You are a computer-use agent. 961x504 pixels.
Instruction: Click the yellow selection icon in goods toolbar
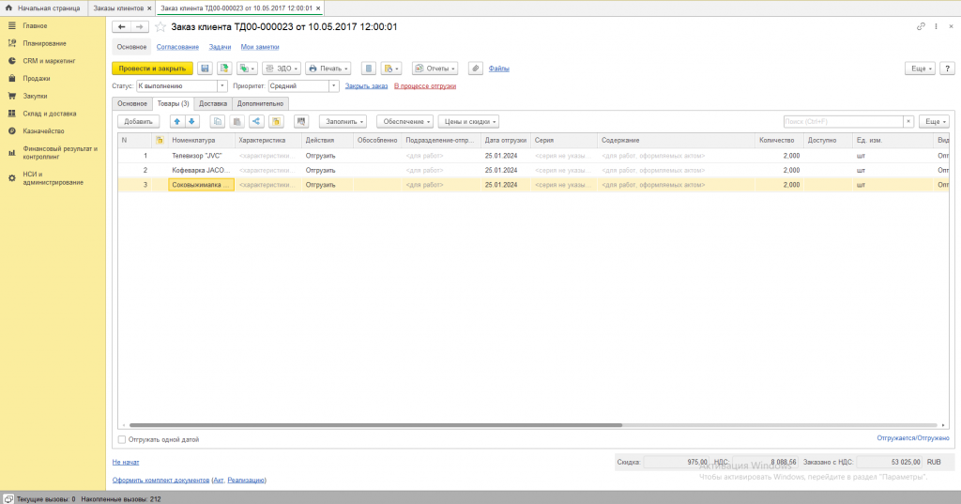pyautogui.click(x=277, y=121)
